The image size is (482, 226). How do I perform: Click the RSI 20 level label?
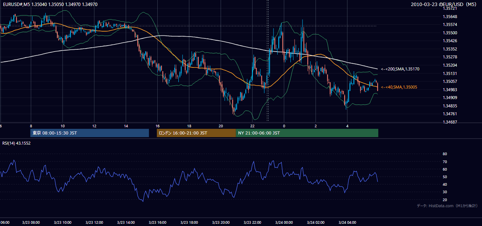pos(445,200)
